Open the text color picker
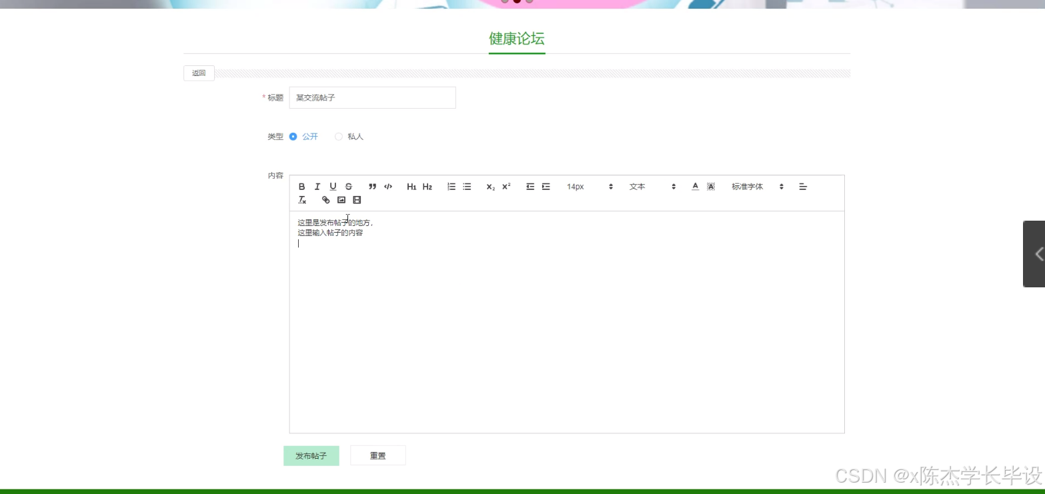The height and width of the screenshot is (494, 1045). (x=694, y=186)
